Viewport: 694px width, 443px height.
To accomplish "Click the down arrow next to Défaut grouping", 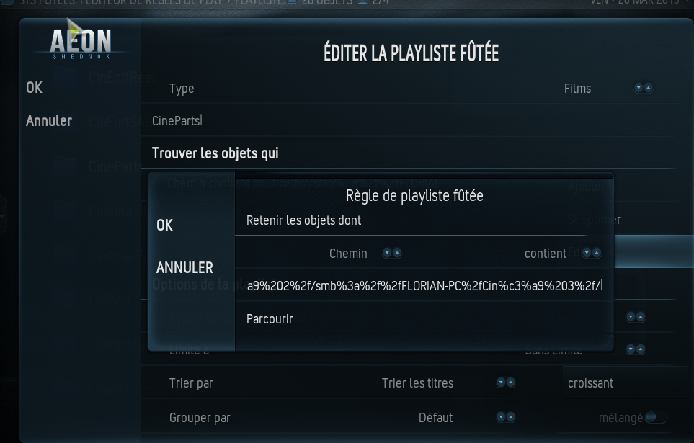I will 501,417.
